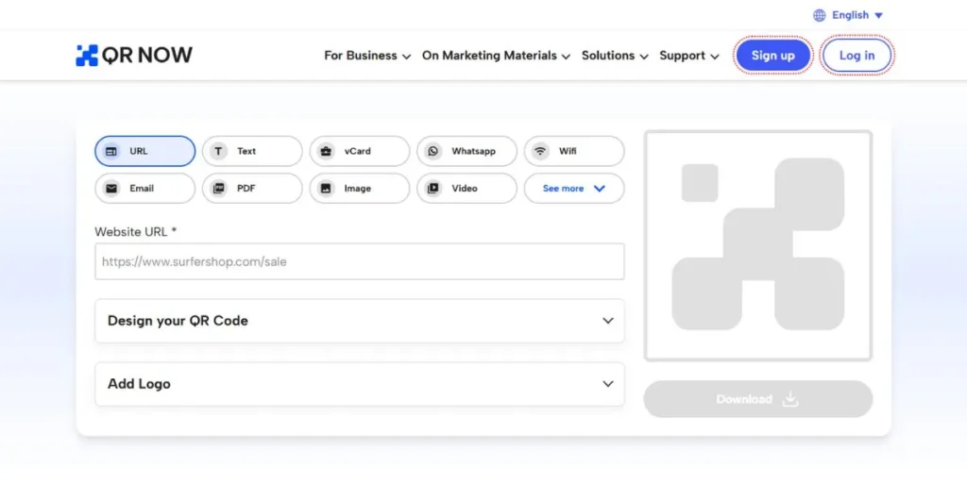Select the PDF QR type
Image resolution: width=967 pixels, height=483 pixels.
coord(252,189)
